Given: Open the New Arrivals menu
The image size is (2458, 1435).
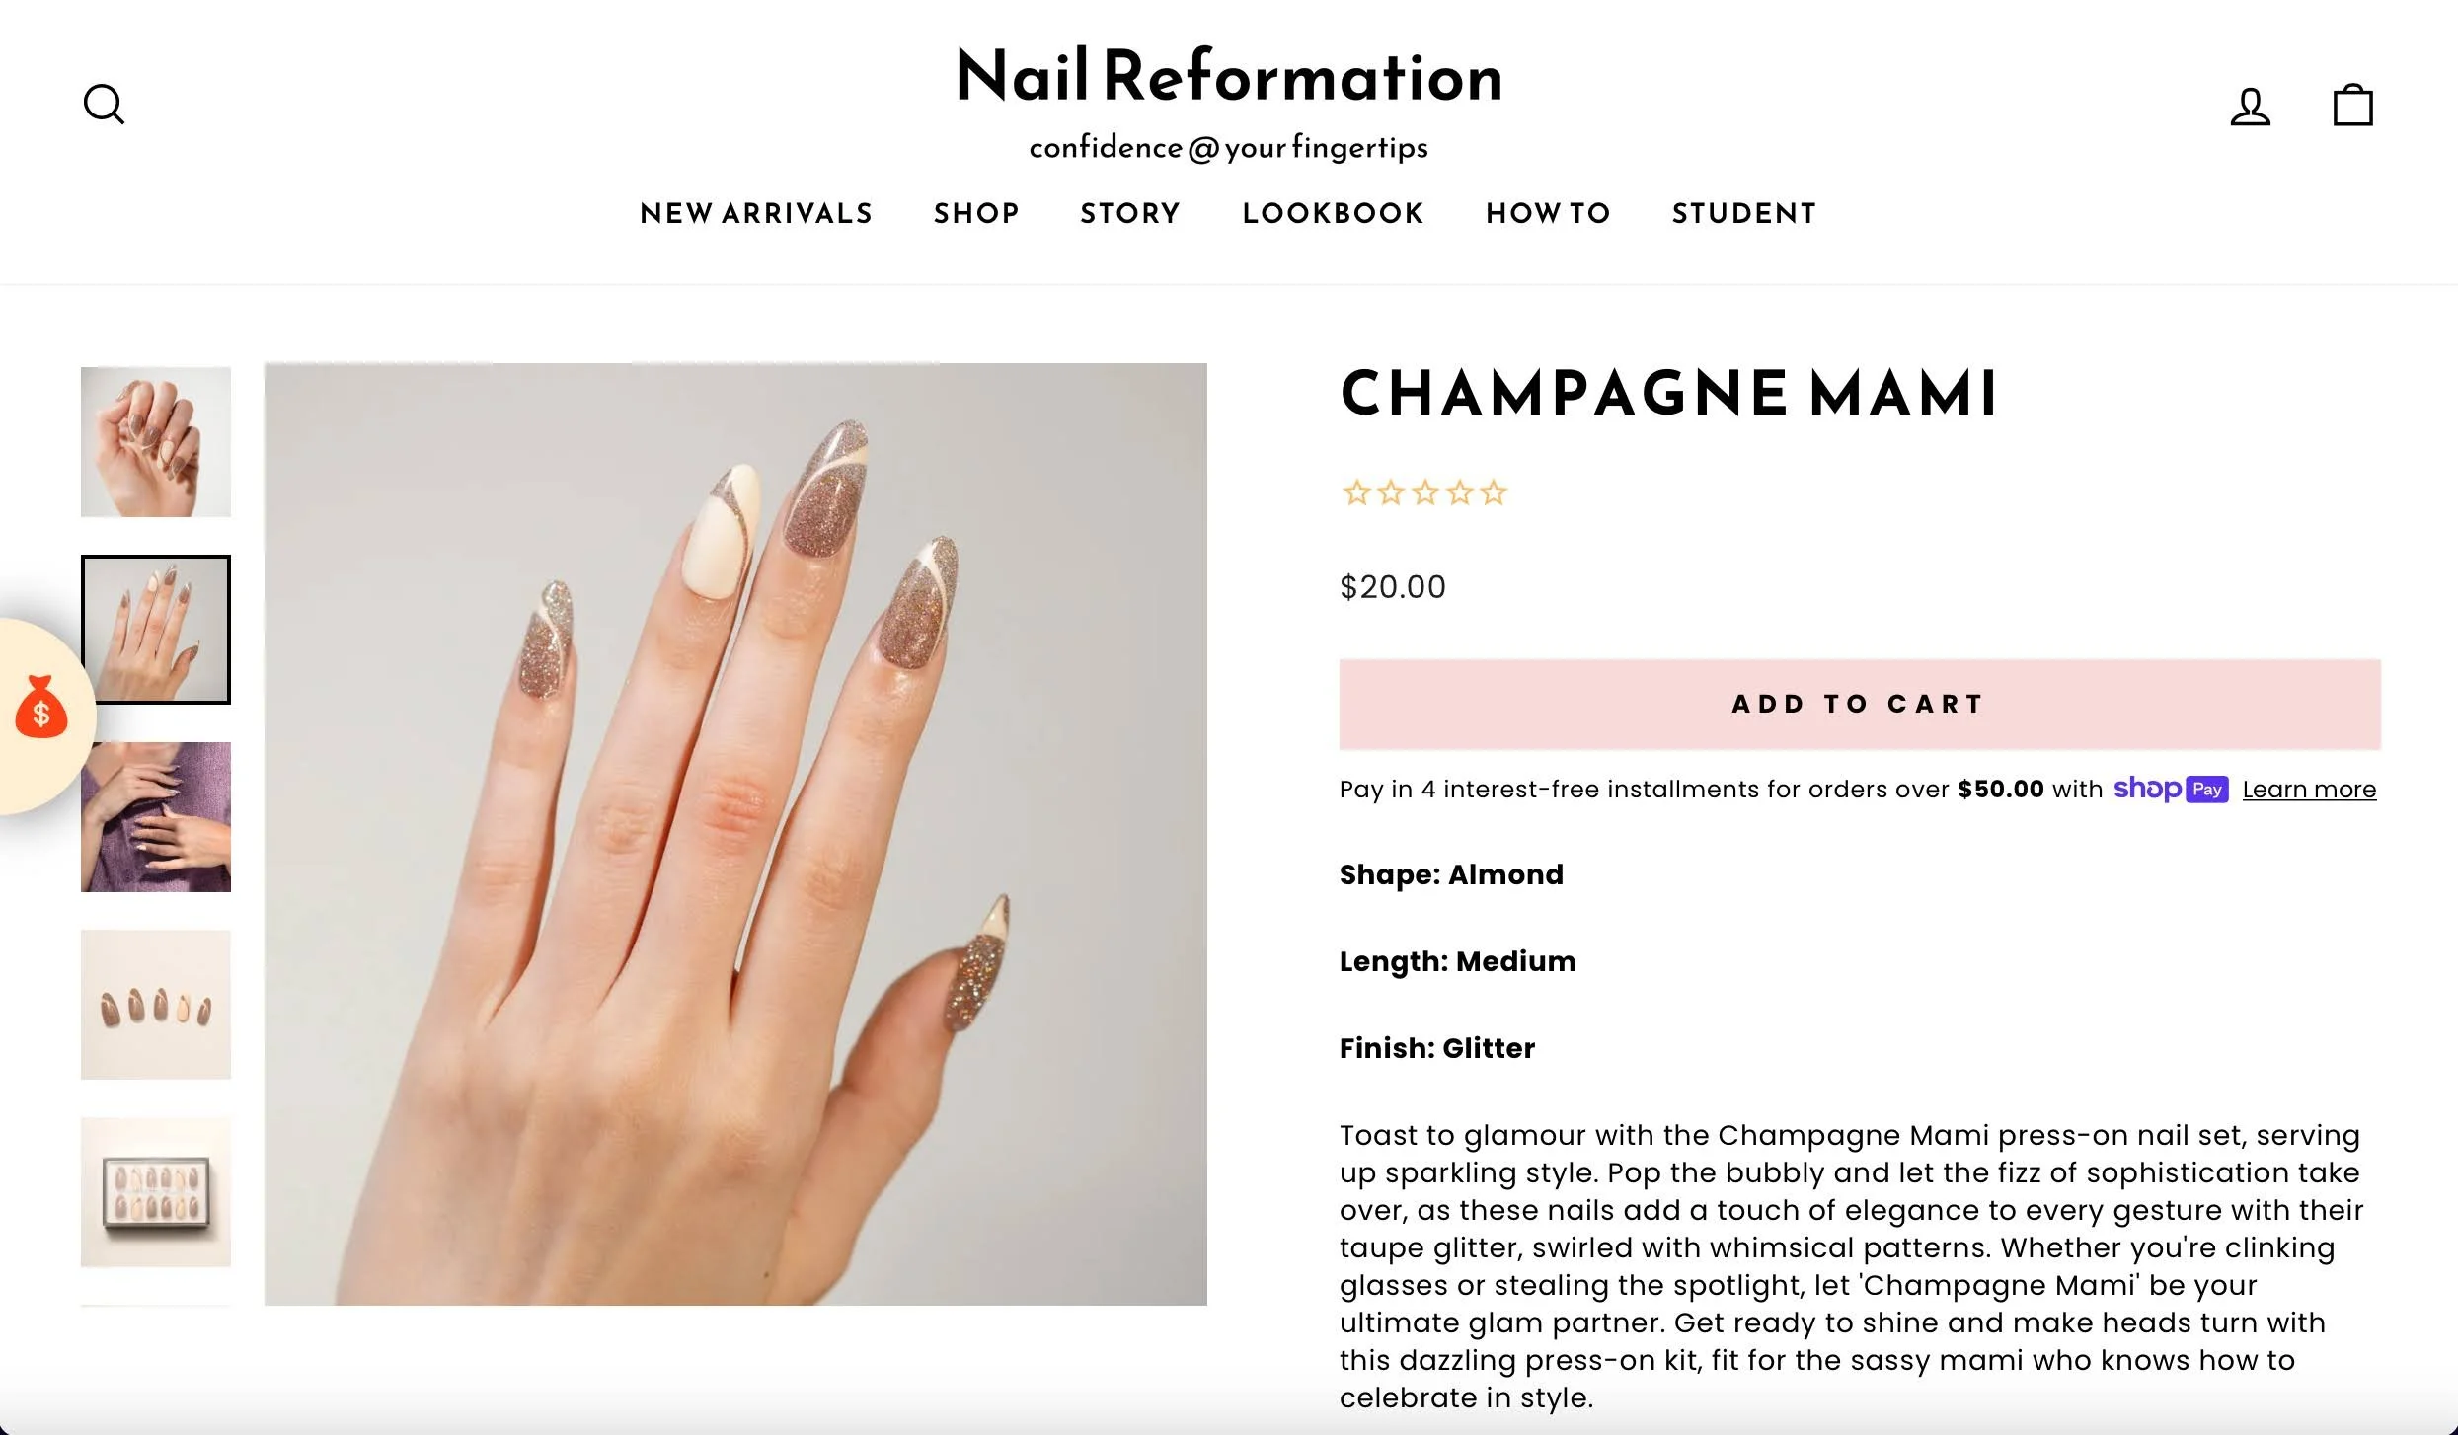Looking at the screenshot, I should (x=756, y=213).
